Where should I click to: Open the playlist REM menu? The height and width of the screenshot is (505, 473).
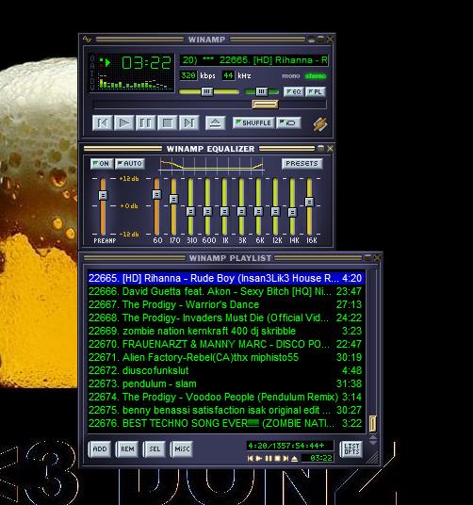click(127, 449)
